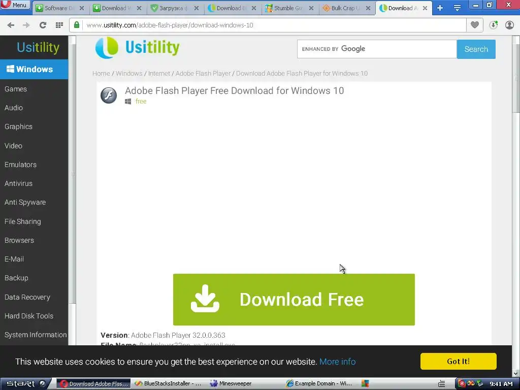Open the tab list menu icon
The width and height of the screenshot is (520, 390).
click(x=457, y=8)
